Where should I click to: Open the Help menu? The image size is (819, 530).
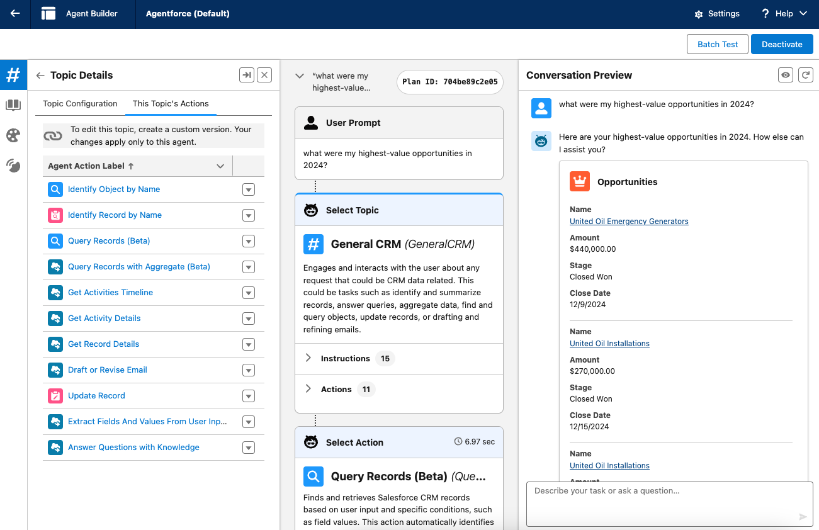pyautogui.click(x=784, y=14)
